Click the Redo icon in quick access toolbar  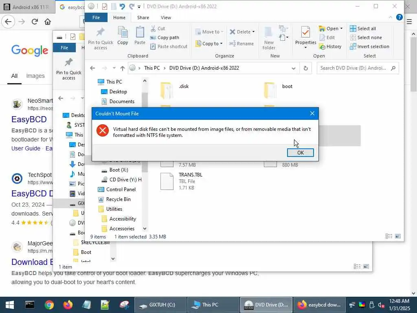point(132,6)
